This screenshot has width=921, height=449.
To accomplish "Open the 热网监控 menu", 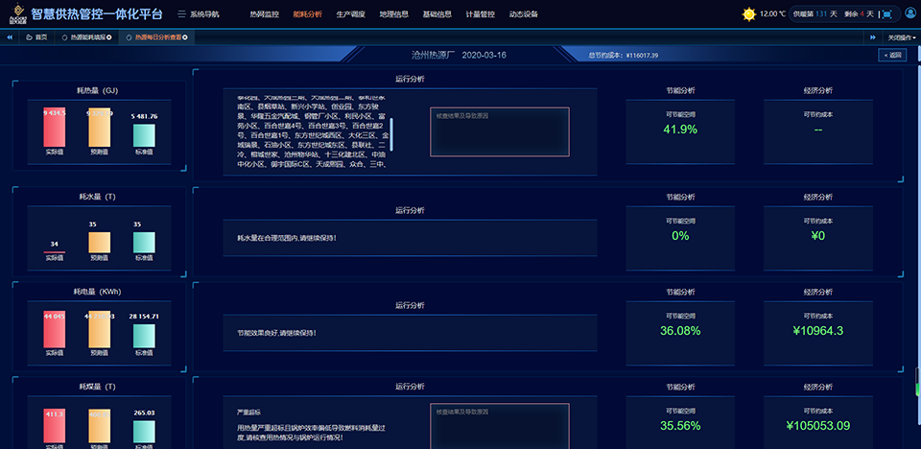I will (x=264, y=14).
